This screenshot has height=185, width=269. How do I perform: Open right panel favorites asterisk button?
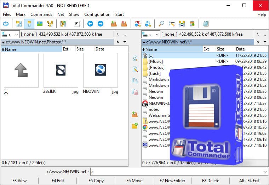pos(258,42)
